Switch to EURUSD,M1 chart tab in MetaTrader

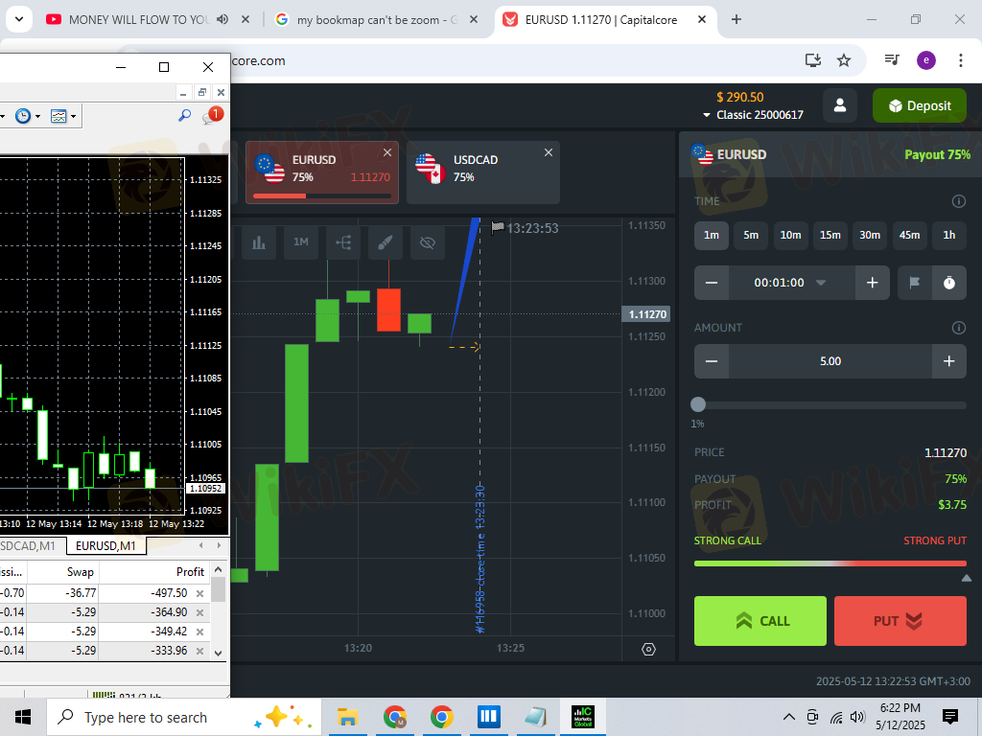click(105, 545)
